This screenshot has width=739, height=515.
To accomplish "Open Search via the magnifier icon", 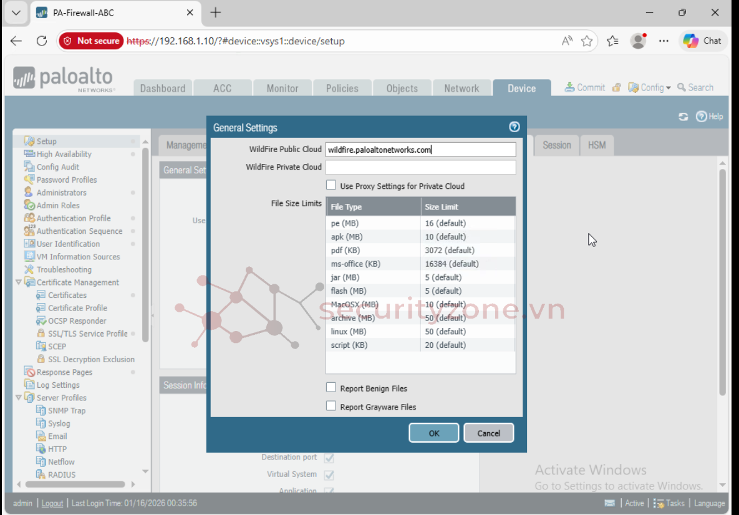I will 682,88.
